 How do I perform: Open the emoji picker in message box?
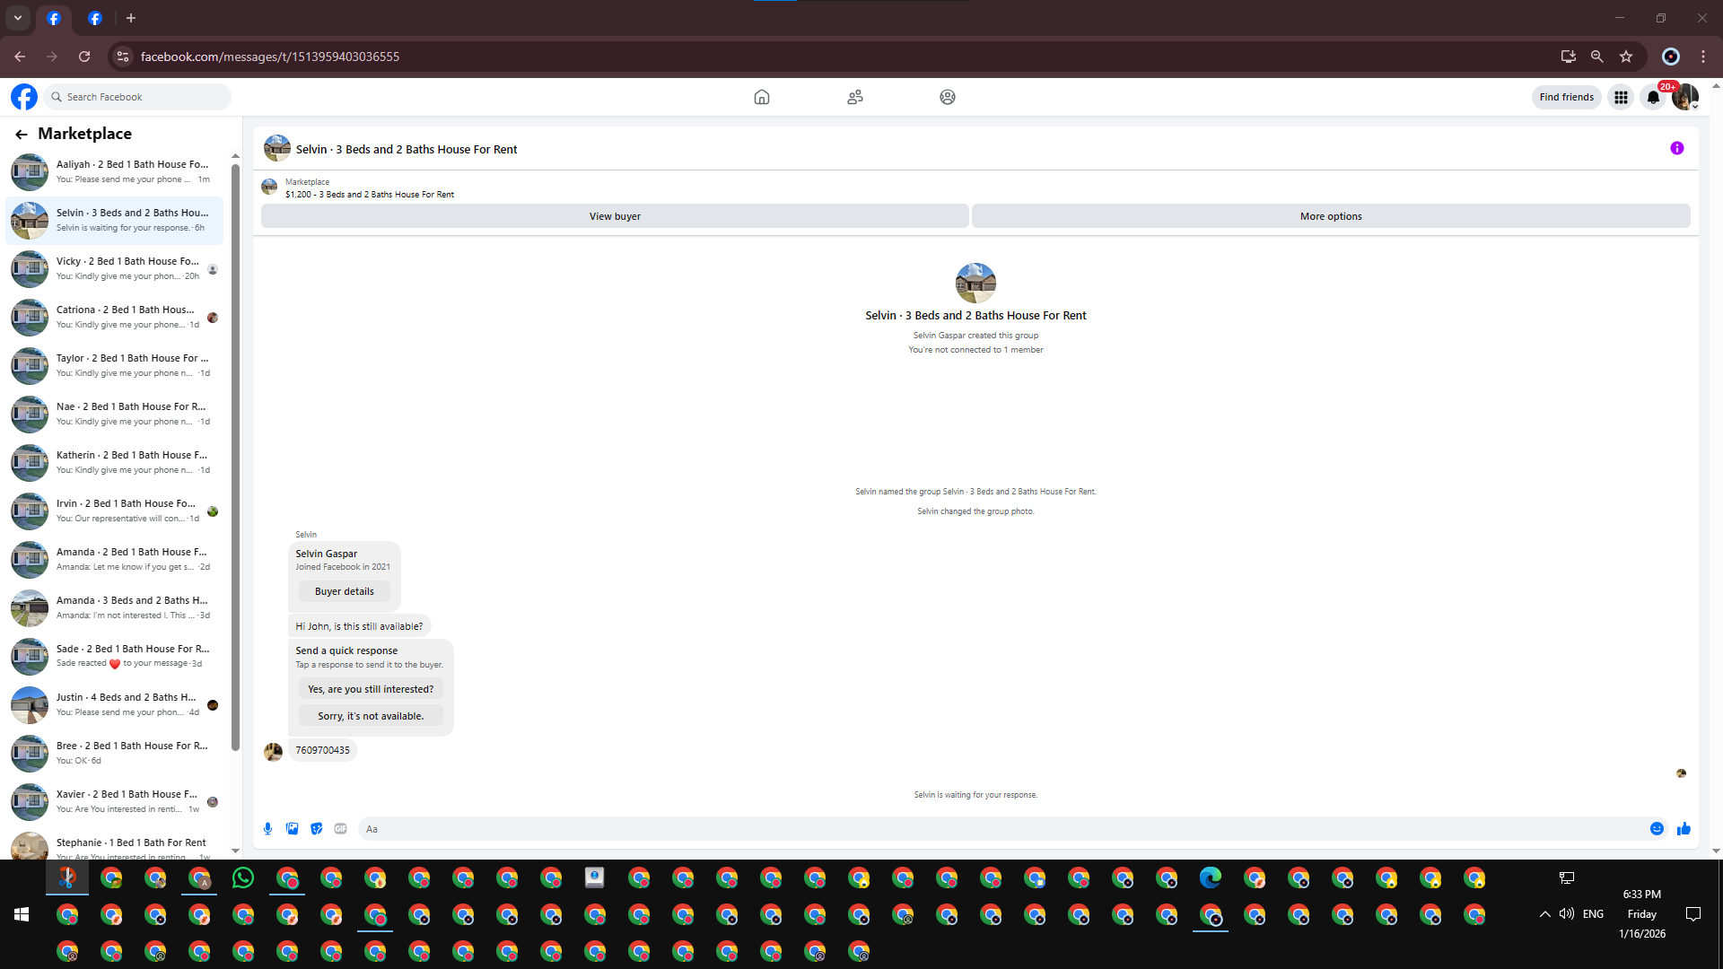click(1657, 829)
